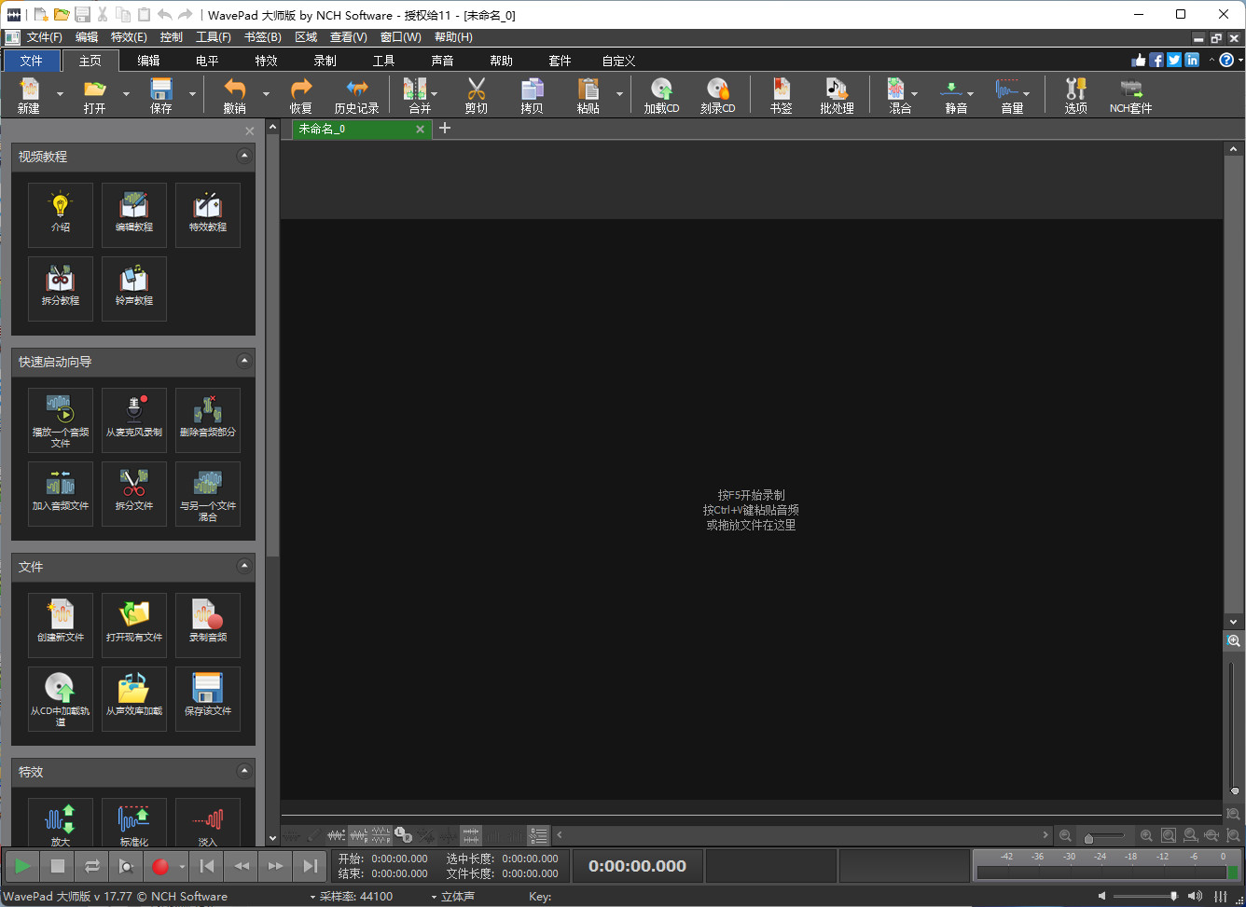Click 从CD中加载轨道 in the 文件 panel
The height and width of the screenshot is (907, 1246).
[x=61, y=699]
